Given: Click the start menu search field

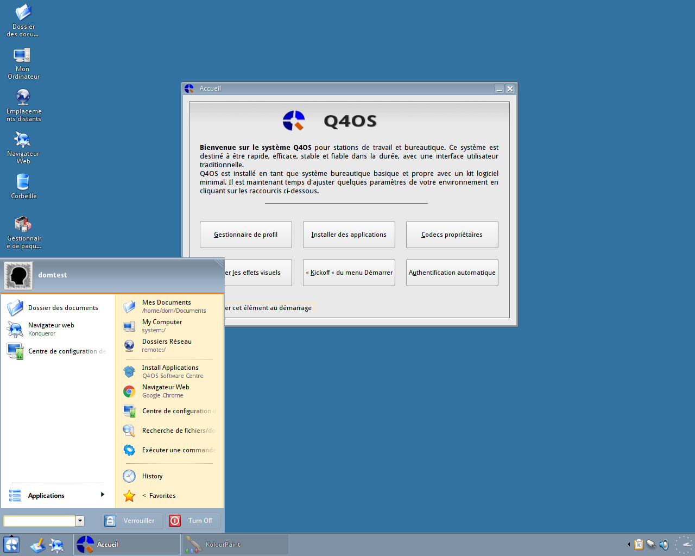Looking at the screenshot, I should (40, 521).
